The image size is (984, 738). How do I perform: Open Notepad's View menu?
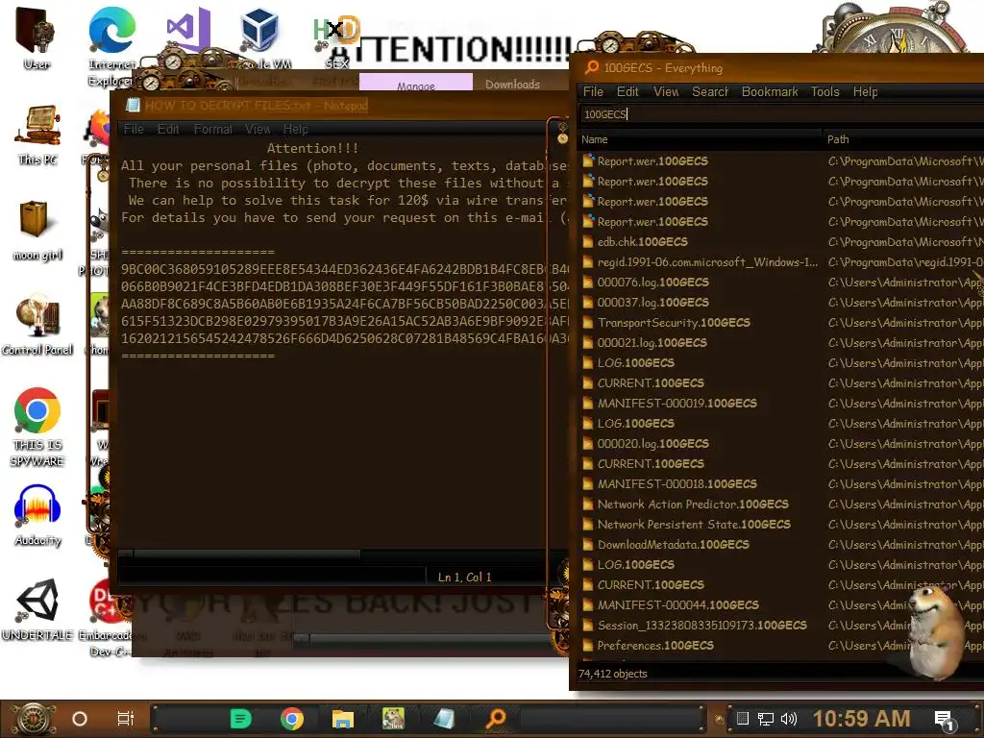(x=258, y=130)
